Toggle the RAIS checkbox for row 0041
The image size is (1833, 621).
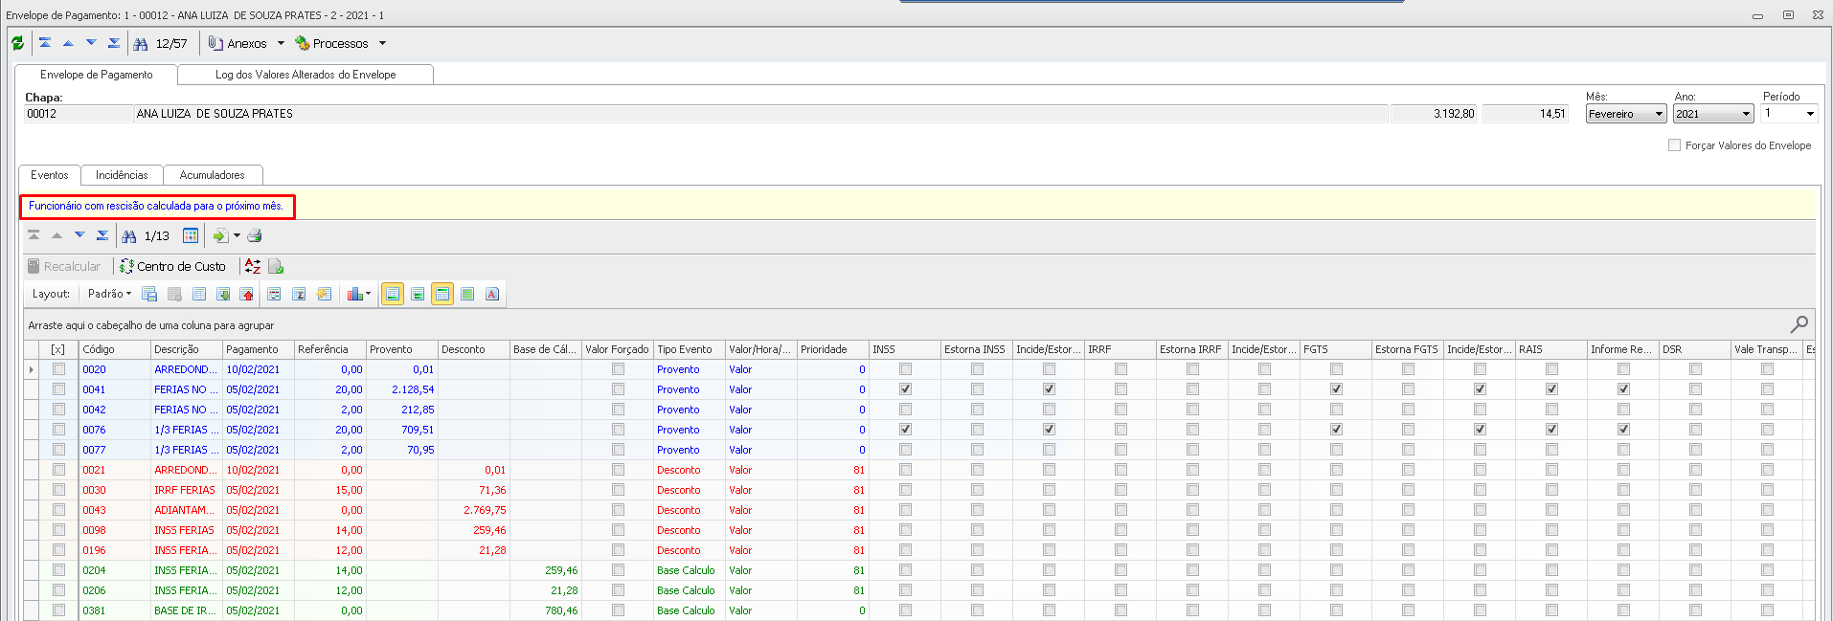[1551, 389]
